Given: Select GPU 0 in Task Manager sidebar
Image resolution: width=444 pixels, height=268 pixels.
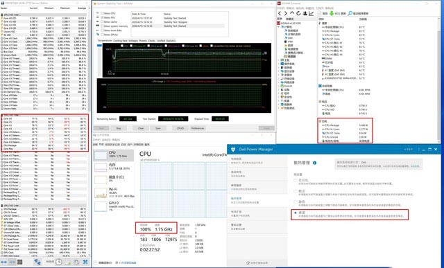Looking at the screenshot, I should coord(114,206).
